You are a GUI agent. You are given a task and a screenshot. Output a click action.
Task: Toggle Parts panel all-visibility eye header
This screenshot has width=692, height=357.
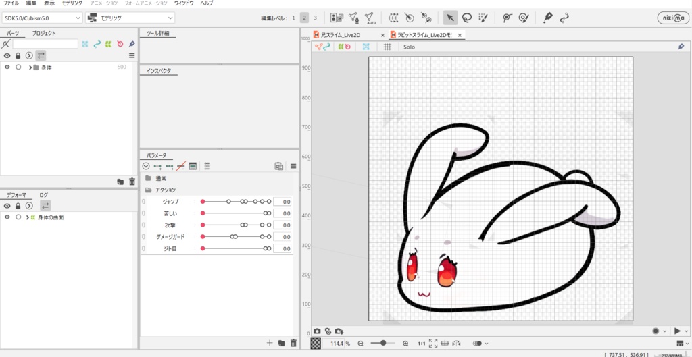pos(7,55)
